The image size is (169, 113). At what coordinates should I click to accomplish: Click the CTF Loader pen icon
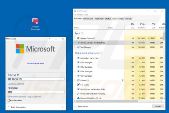(78, 85)
